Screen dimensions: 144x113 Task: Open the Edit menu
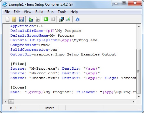click(x=17, y=12)
